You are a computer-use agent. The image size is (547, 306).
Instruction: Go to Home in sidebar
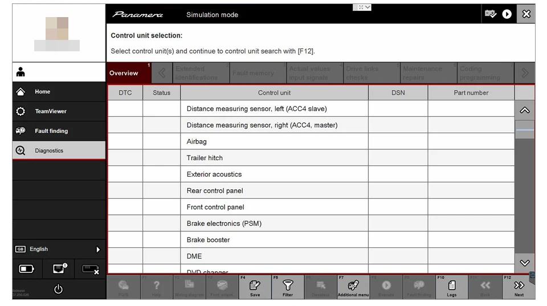[x=59, y=92]
